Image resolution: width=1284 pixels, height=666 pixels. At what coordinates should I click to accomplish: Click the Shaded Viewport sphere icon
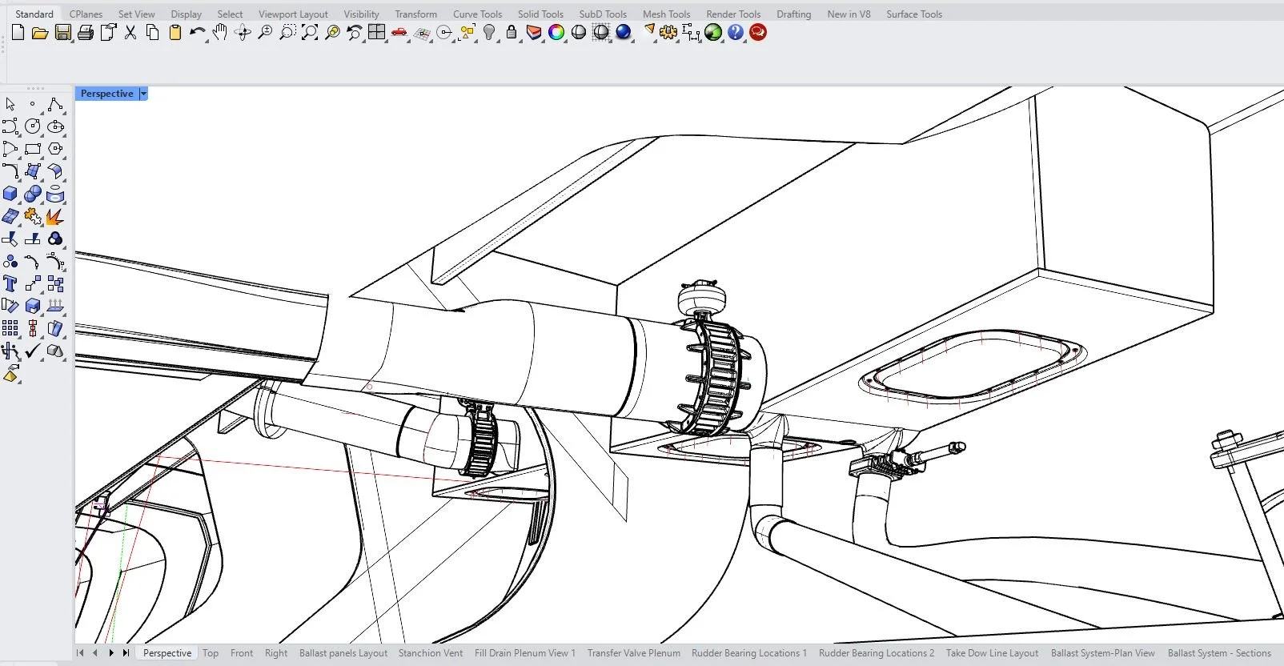579,33
